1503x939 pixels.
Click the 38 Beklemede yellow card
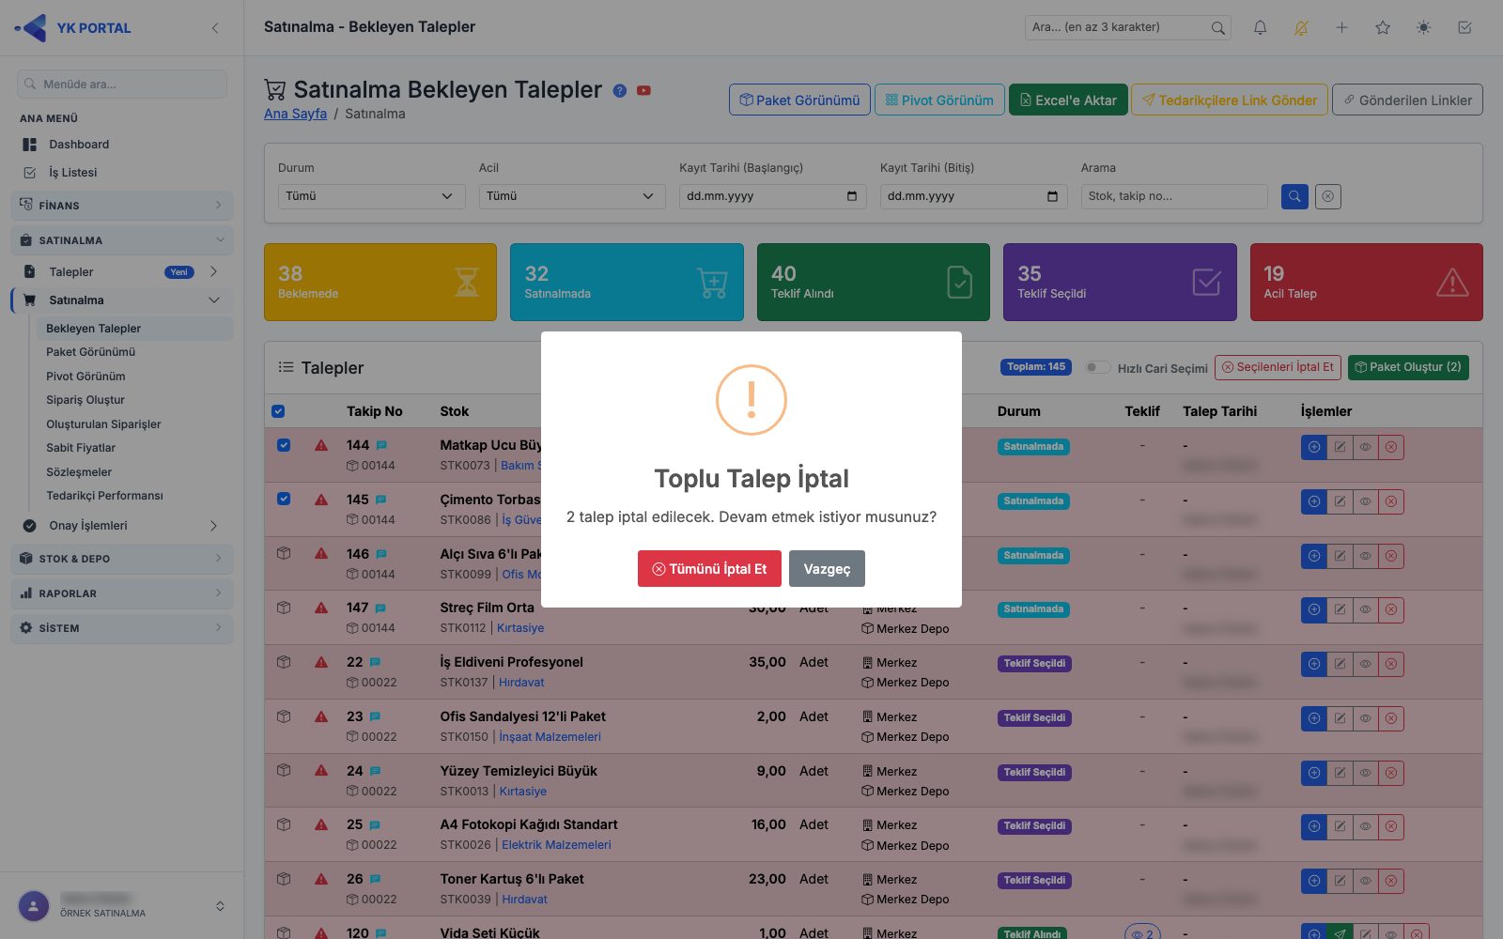tap(380, 282)
